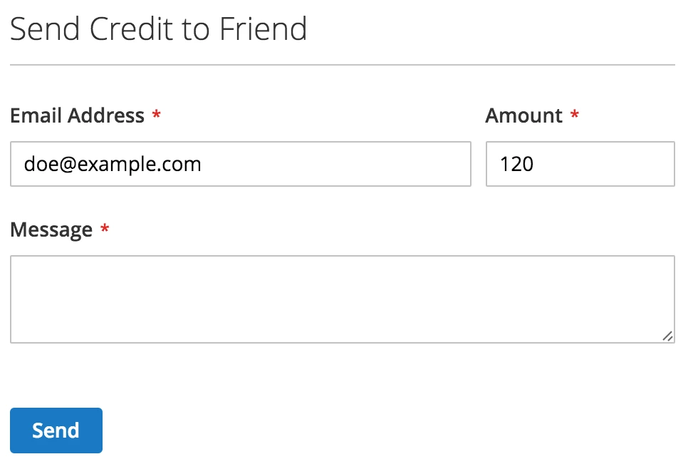Click inside the Email Address input field
This screenshot has width=698, height=469.
point(239,164)
